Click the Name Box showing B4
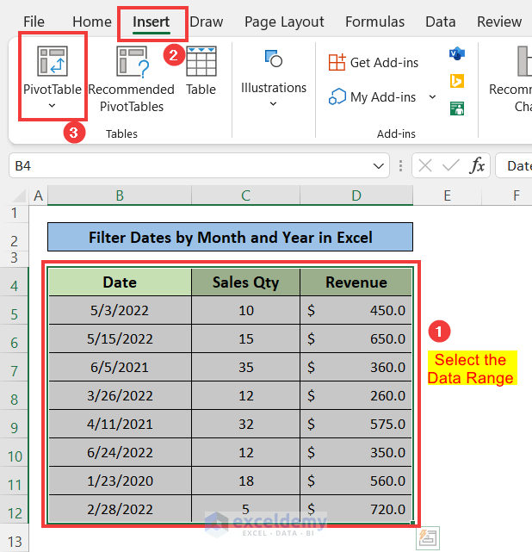This screenshot has width=532, height=552. pyautogui.click(x=199, y=165)
